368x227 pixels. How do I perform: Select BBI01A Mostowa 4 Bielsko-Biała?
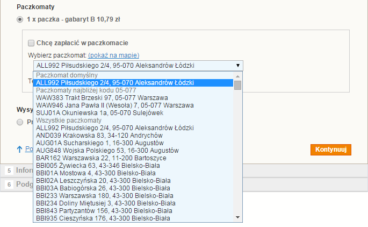click(133, 173)
